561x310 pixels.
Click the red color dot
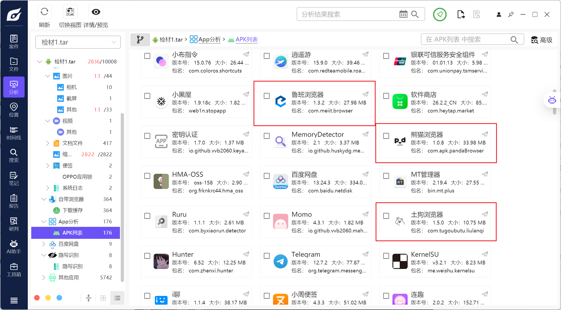(37, 297)
